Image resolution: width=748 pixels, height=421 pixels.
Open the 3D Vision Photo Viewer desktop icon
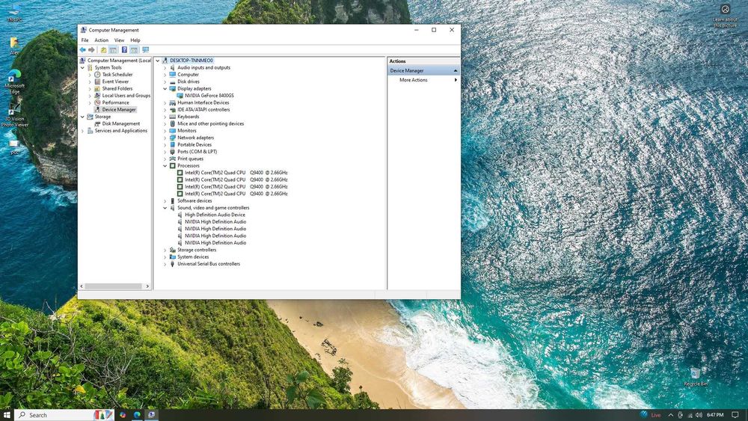(x=14, y=115)
